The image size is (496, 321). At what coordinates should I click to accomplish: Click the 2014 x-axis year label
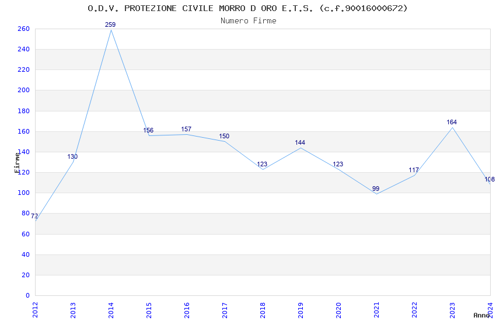coord(111,310)
